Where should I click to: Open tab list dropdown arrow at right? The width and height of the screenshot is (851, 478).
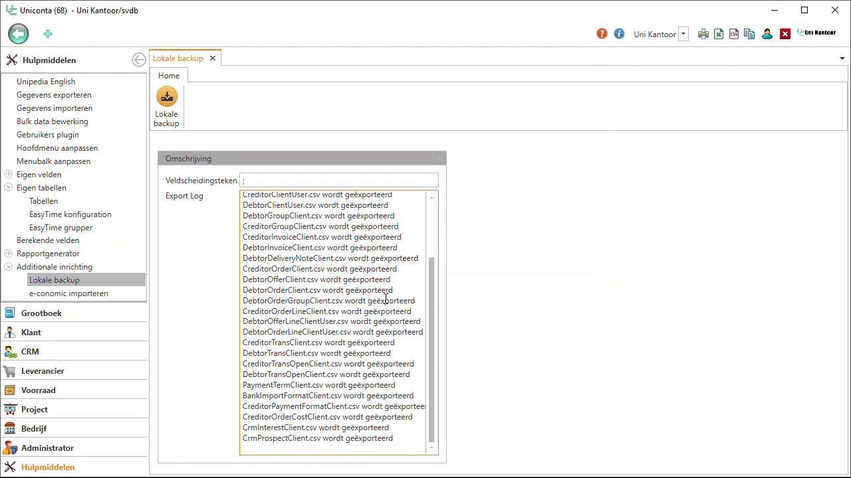point(842,58)
